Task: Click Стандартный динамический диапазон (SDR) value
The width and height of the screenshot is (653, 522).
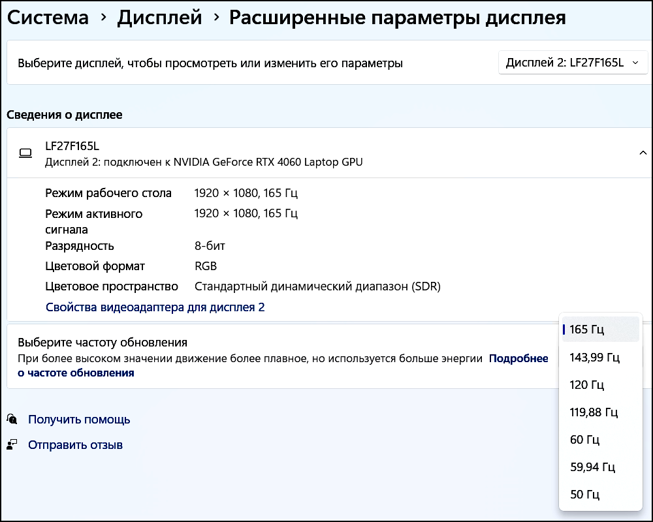Action: click(318, 286)
